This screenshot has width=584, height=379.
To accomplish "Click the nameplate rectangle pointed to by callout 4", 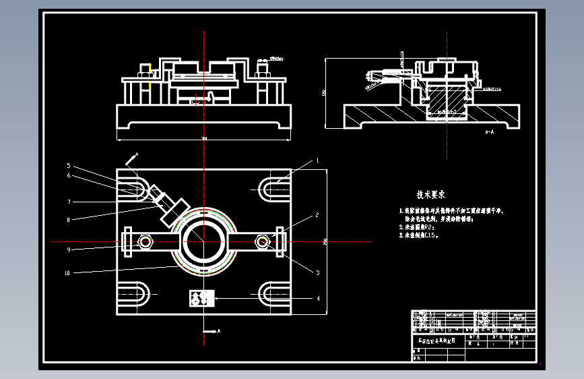I will 202,299.
